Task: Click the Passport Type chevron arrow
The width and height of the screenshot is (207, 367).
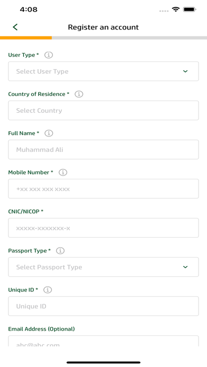Action: point(185,267)
